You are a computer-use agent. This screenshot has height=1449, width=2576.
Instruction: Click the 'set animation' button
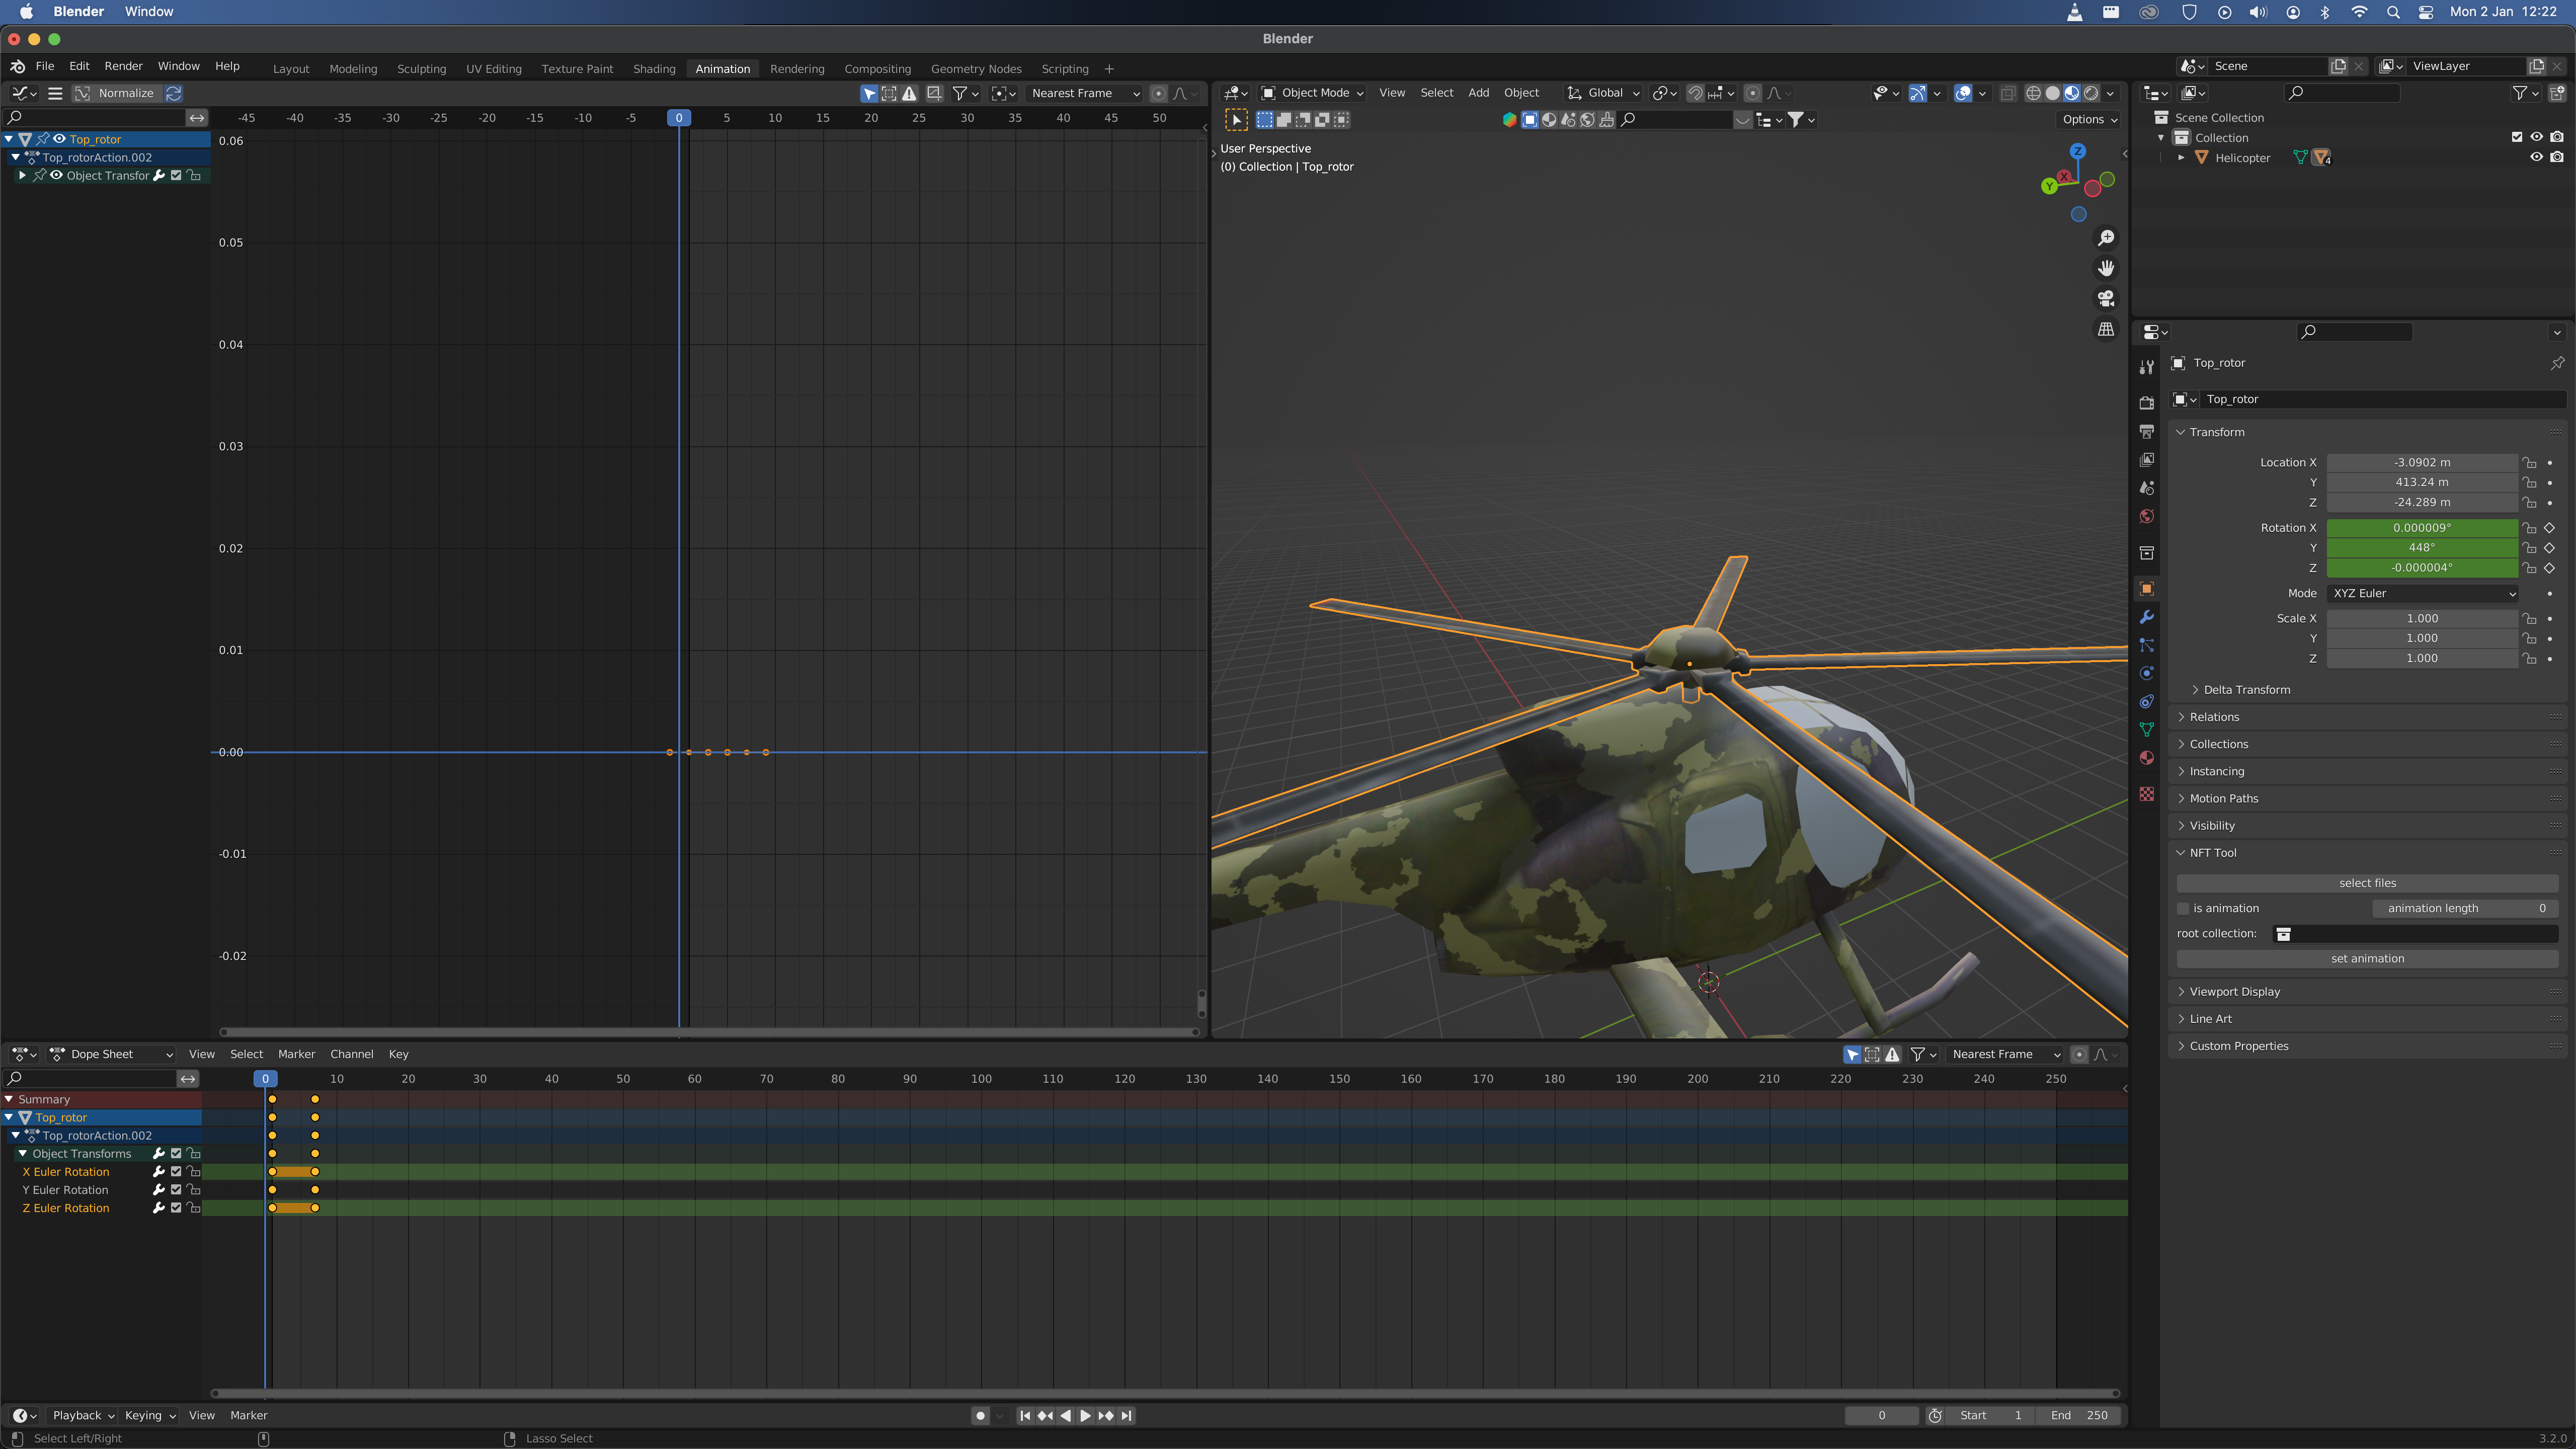(x=2367, y=958)
